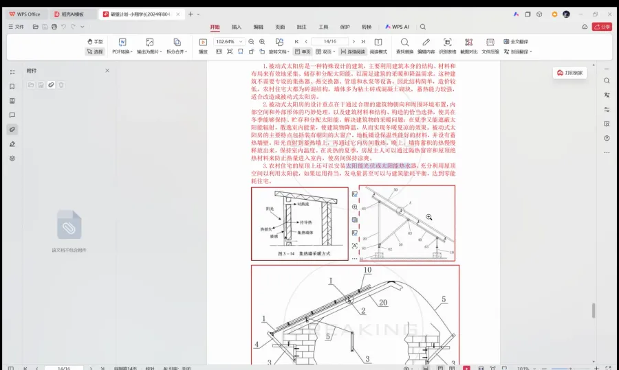Screen dimensions: 619x370
Task: Open the 双页 dropdown arrow
Action: pyautogui.click(x=334, y=51)
